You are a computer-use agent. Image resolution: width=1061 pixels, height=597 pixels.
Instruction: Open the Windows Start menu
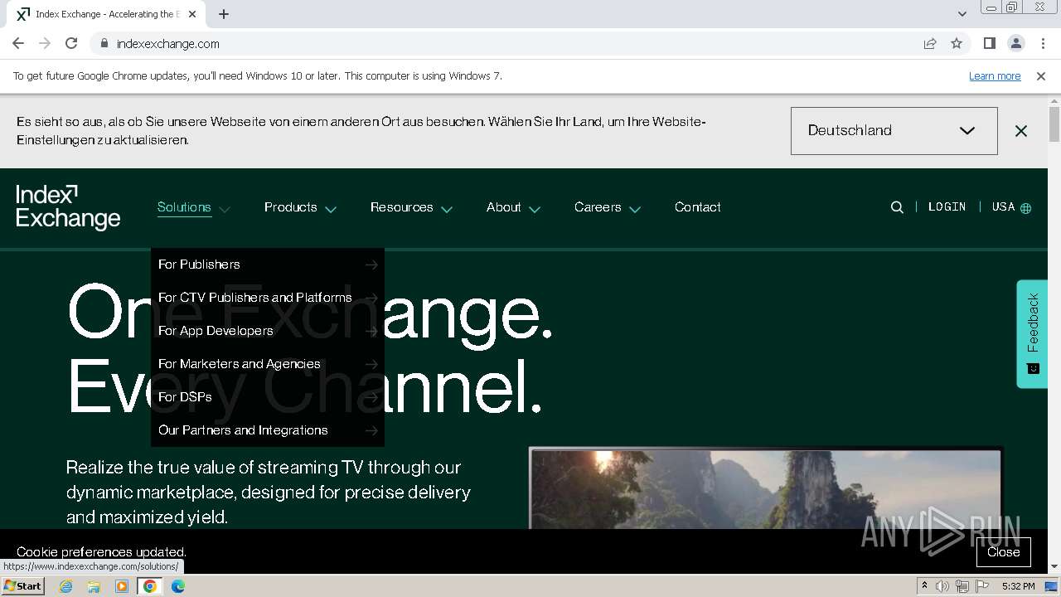coord(22,586)
